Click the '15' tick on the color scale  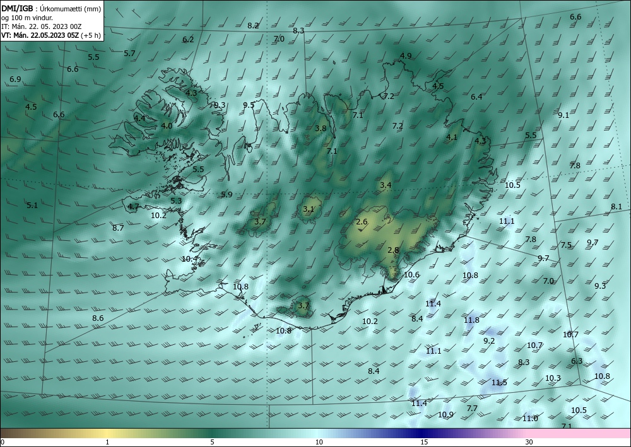424,442
